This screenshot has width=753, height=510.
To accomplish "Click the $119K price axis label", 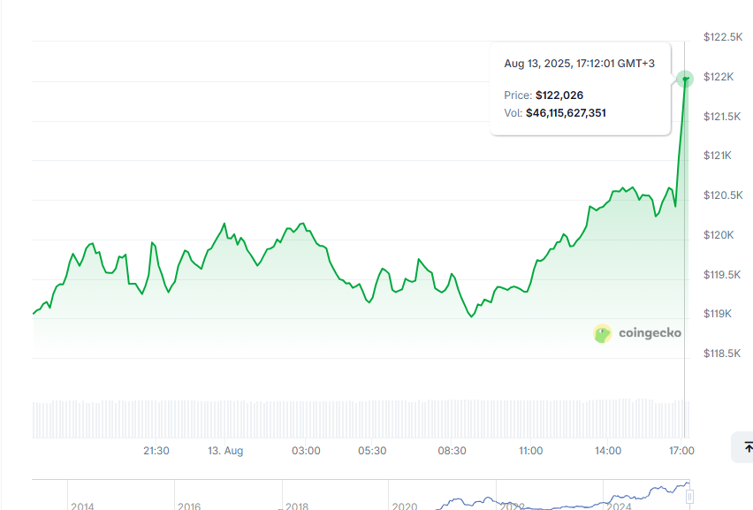I will click(718, 314).
